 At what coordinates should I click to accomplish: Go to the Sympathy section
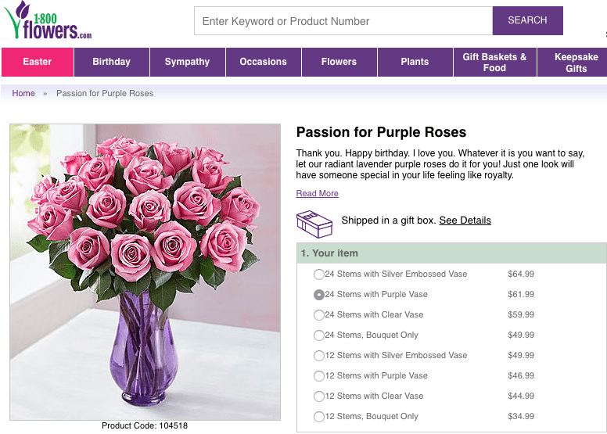pyautogui.click(x=187, y=62)
